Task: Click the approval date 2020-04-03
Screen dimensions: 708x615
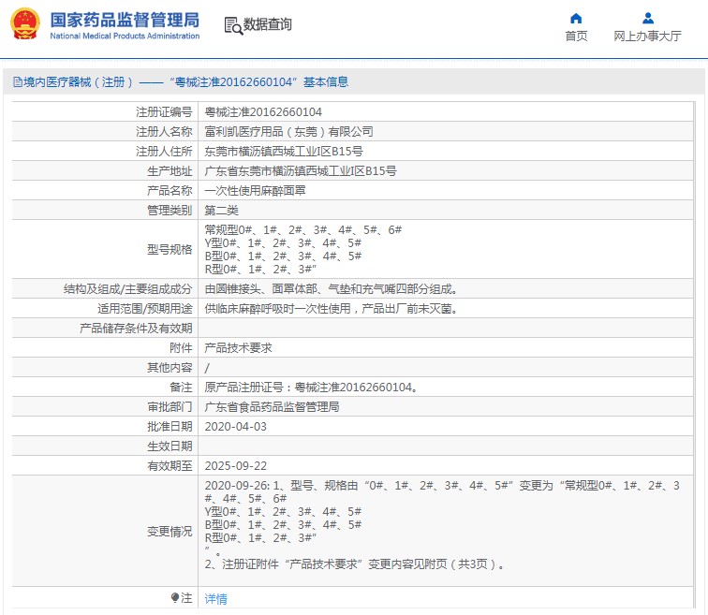Action: point(235,426)
